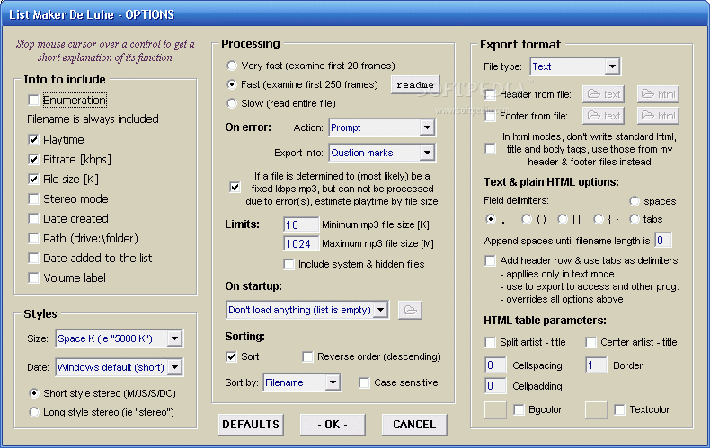Click the Cellspacing input field
This screenshot has width=710, height=448.
tap(495, 365)
